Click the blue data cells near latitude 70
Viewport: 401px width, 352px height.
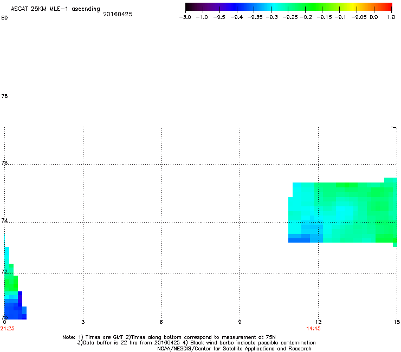(15, 309)
